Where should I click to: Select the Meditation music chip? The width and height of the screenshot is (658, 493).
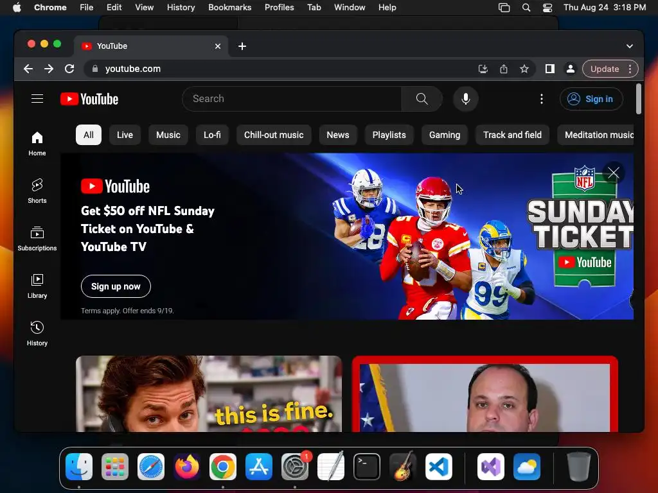click(x=596, y=135)
